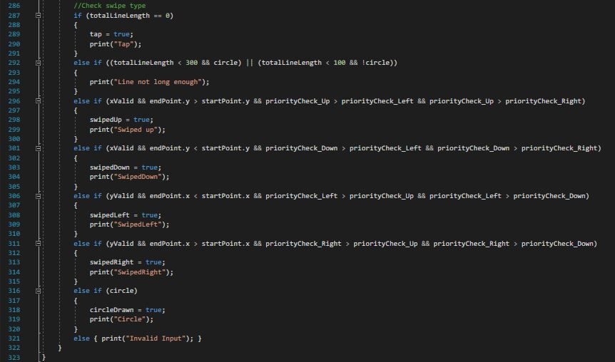Collapse the swiped up block at line 296

coord(38,100)
